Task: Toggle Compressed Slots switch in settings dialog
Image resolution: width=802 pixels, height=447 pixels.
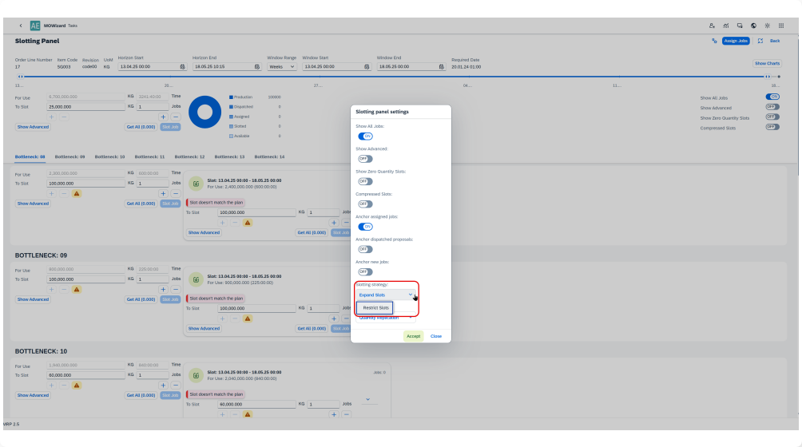Action: click(x=365, y=204)
